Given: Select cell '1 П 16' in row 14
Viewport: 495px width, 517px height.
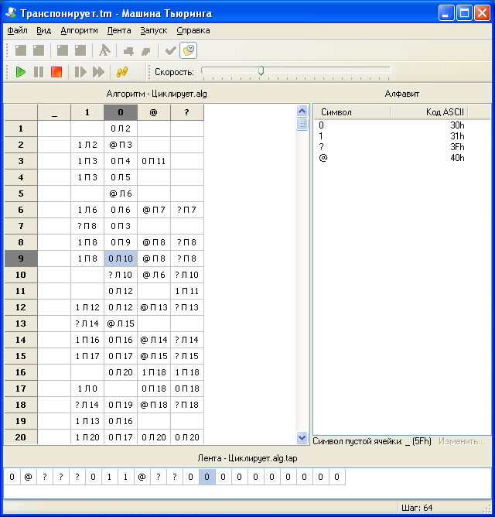Looking at the screenshot, I should [x=87, y=340].
